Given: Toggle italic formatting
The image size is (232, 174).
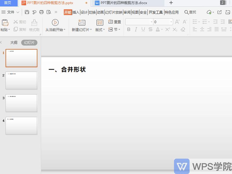Looking at the screenshot, I should coord(136,29).
